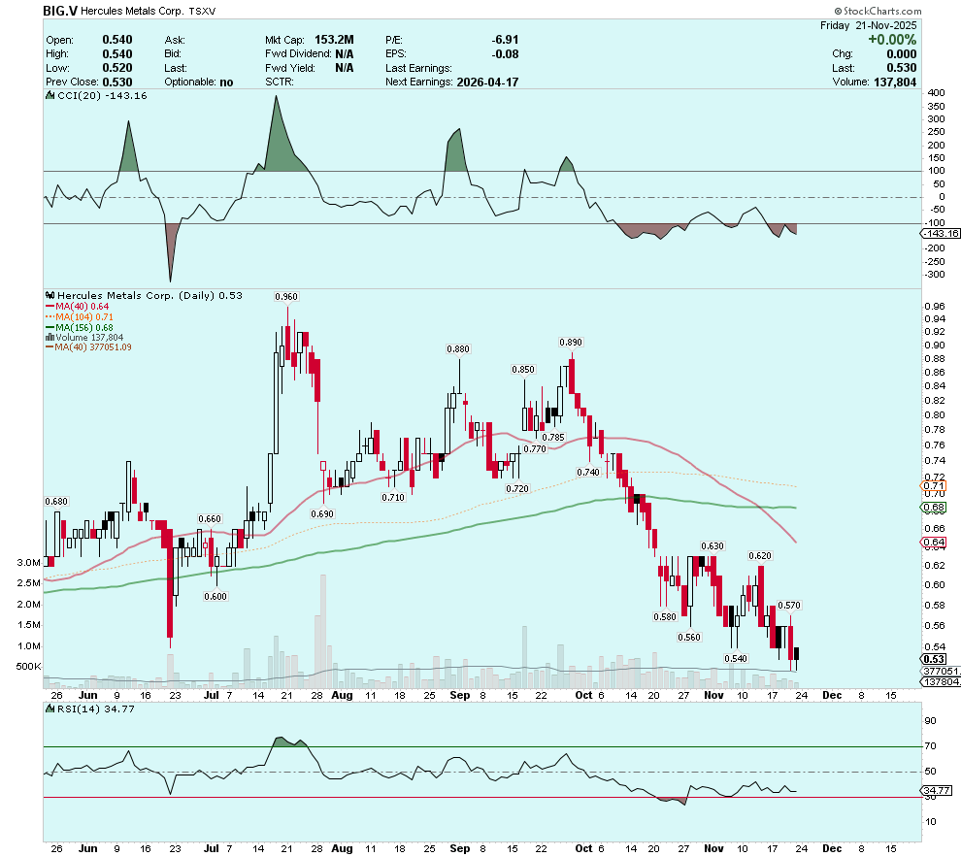Click the -143.16 tag on CCI axis
The image size is (961, 857).
pos(942,233)
